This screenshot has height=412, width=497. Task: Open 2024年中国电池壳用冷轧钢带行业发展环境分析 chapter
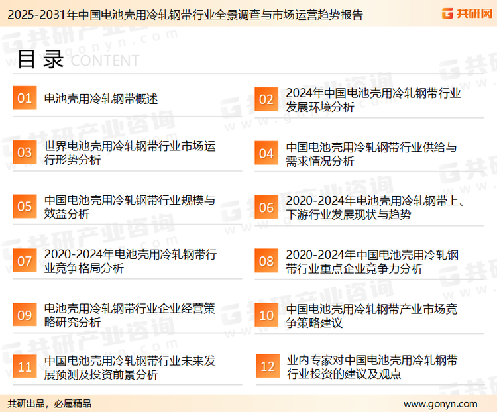click(x=373, y=100)
